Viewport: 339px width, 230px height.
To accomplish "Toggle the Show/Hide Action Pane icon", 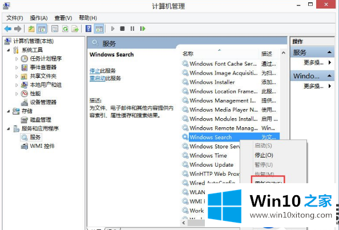I will tap(99, 29).
